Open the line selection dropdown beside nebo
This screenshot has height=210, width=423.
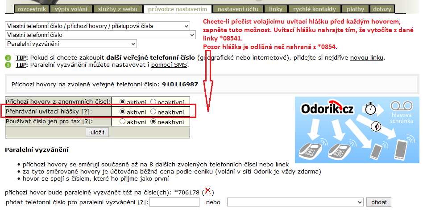point(295,202)
